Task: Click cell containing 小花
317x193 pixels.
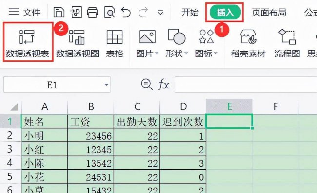Action: (45, 176)
